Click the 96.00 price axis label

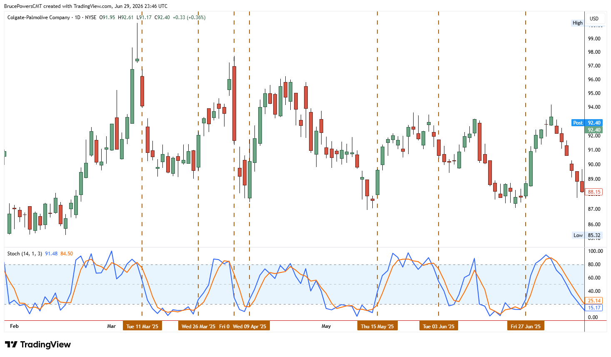[x=594, y=80]
